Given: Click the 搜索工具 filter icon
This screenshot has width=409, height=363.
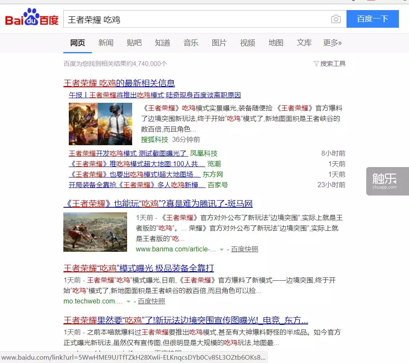Looking at the screenshot, I should (316, 64).
